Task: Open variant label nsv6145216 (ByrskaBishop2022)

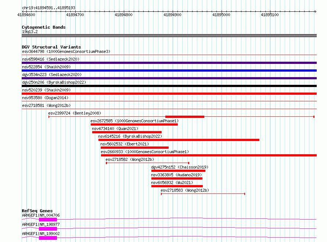Action: [130, 136]
